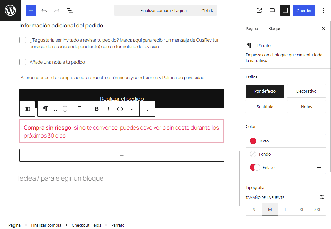Click the editor canvas vertical scrollbar
Image resolution: width=331 pixels, height=229 pixels.
coord(240,178)
